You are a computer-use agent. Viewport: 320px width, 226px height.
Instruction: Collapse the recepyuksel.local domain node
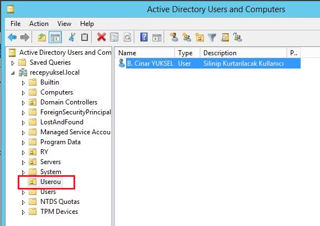pos(13,73)
